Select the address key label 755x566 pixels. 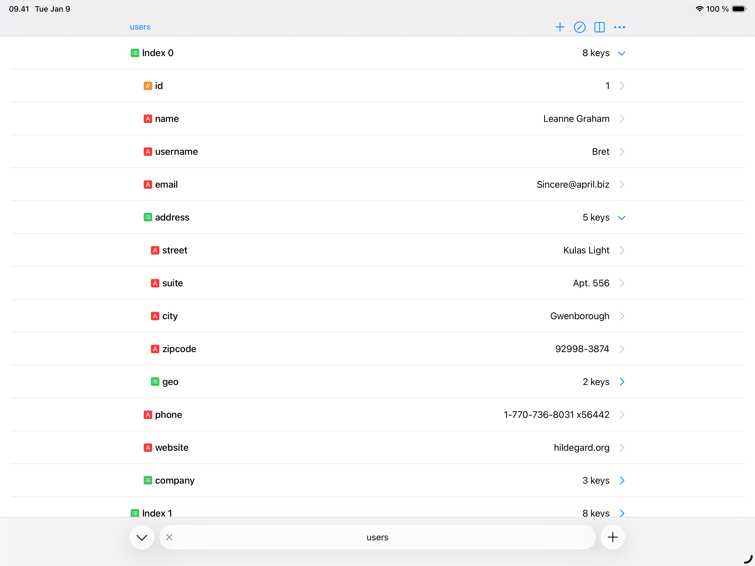pyautogui.click(x=172, y=218)
